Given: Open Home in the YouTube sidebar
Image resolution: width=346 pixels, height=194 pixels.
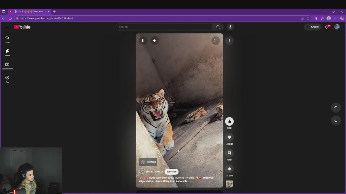Looking at the screenshot, I should pyautogui.click(x=7, y=39).
